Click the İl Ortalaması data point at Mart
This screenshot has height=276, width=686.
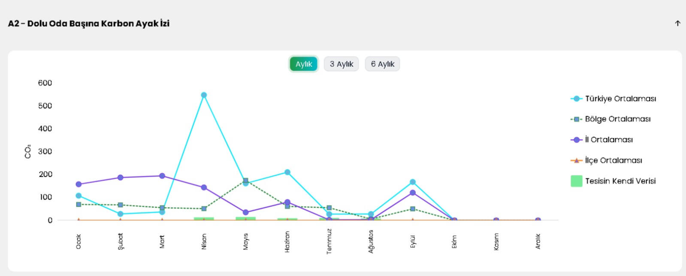[x=162, y=176]
